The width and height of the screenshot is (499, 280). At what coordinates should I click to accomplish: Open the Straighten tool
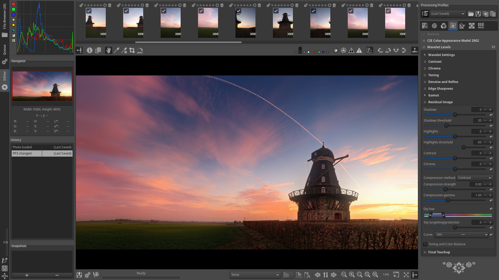pyautogui.click(x=140, y=50)
